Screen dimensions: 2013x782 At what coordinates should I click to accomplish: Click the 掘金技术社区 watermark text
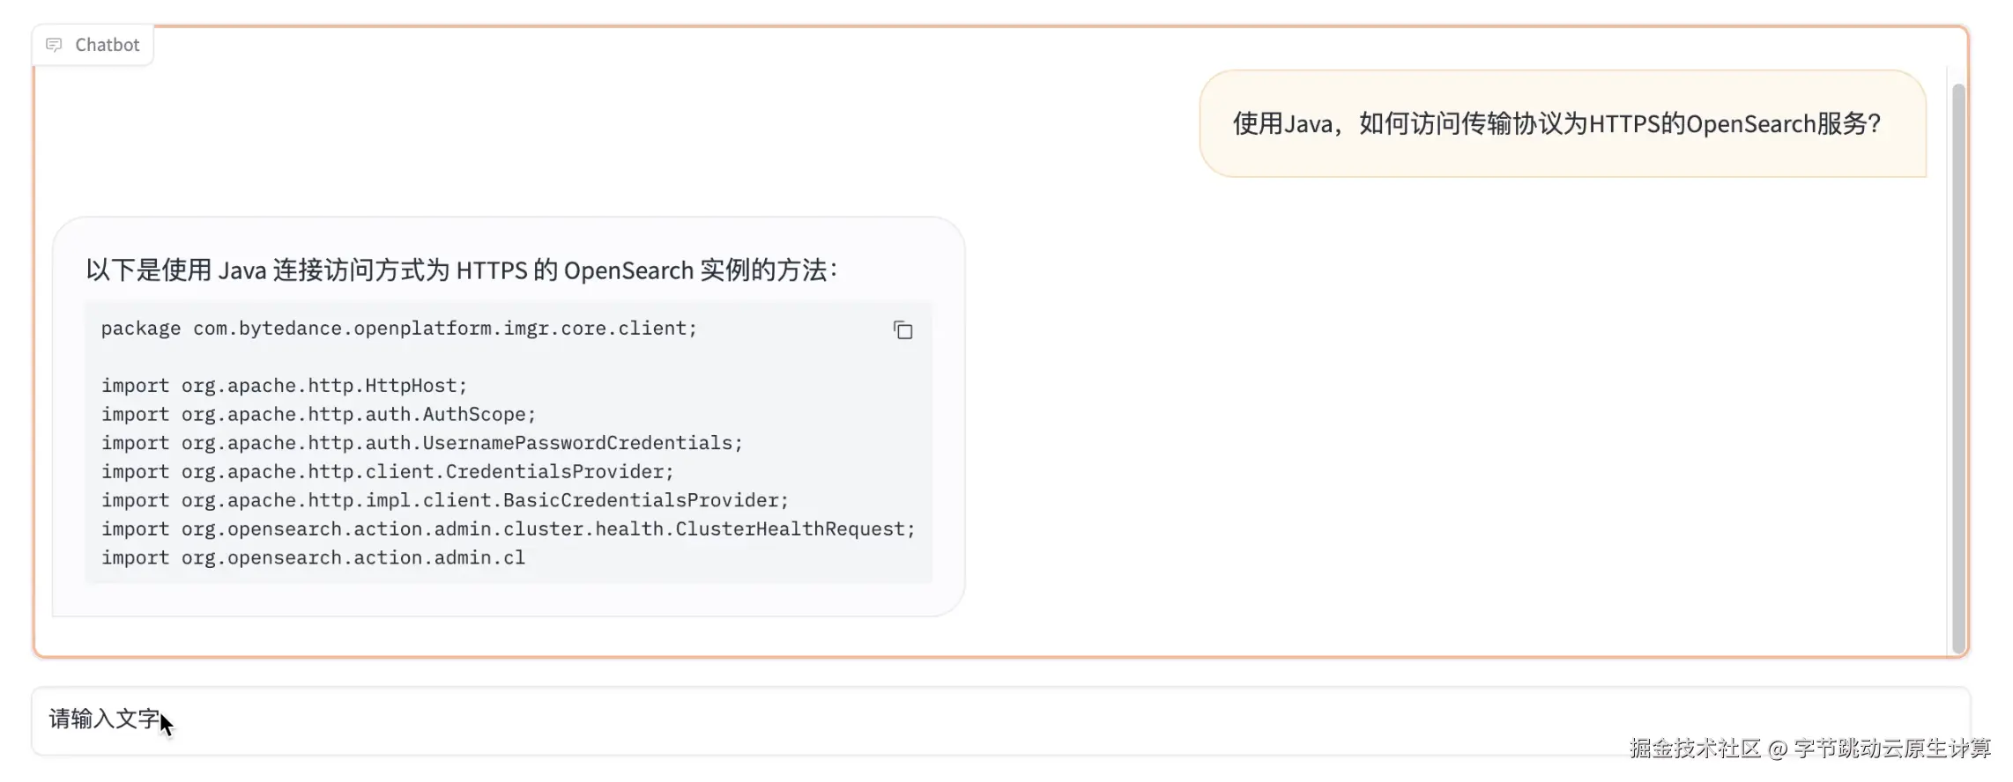click(x=1694, y=749)
